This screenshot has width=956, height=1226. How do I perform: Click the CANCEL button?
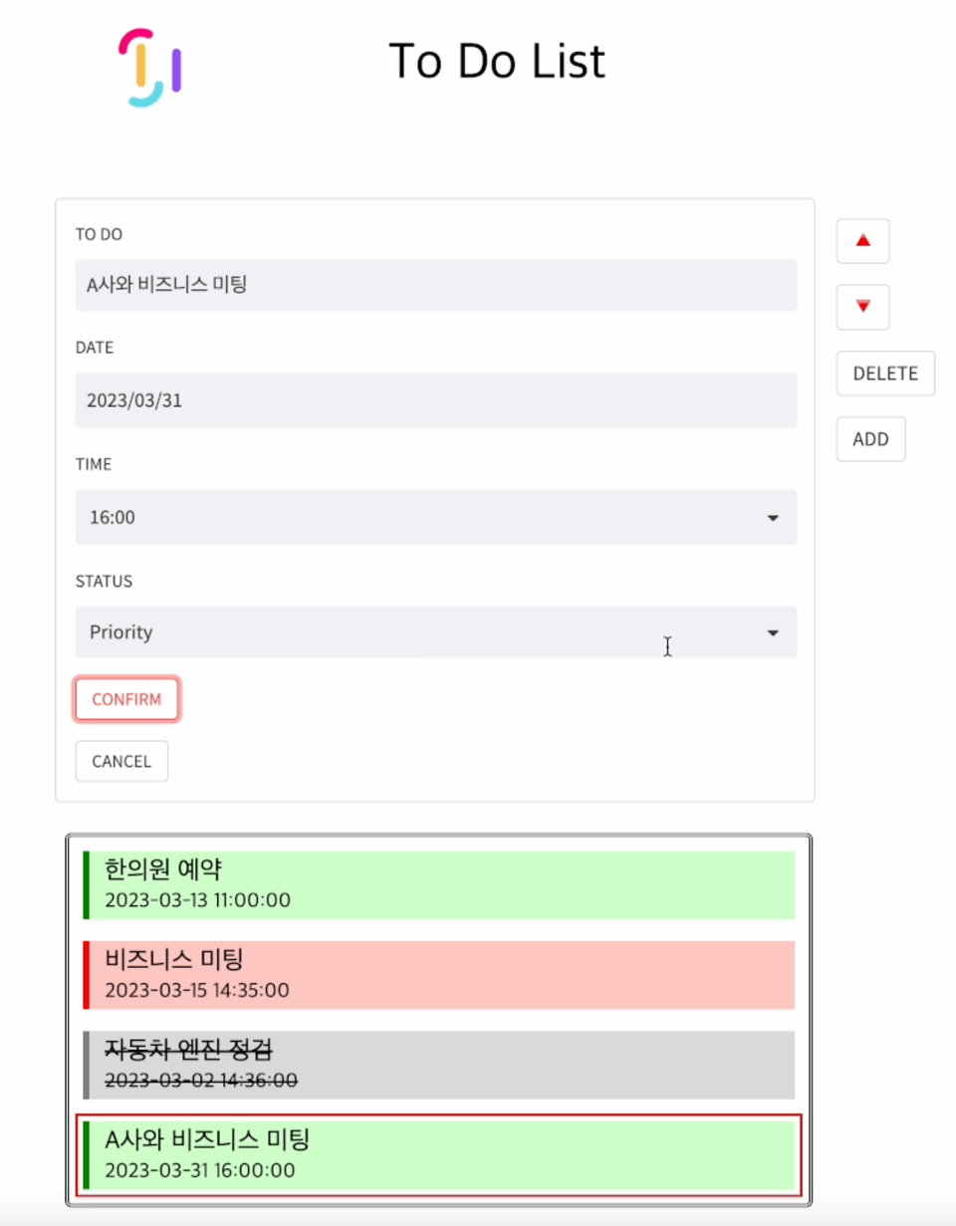point(121,762)
